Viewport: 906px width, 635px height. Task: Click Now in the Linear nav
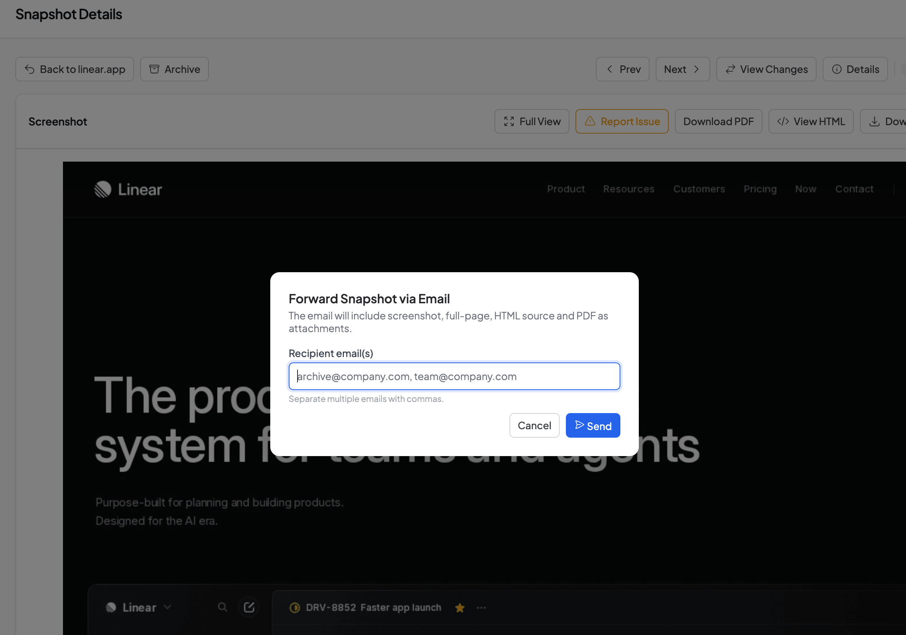[x=806, y=189]
